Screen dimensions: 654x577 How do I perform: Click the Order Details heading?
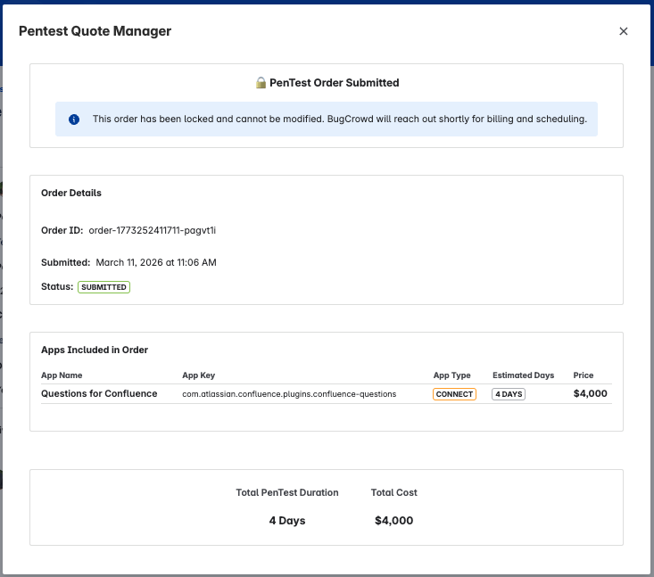(x=71, y=193)
